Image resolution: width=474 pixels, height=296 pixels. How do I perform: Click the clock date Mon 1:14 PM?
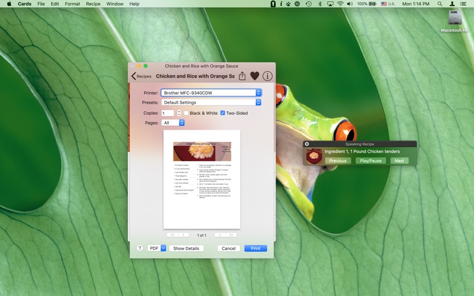click(416, 4)
